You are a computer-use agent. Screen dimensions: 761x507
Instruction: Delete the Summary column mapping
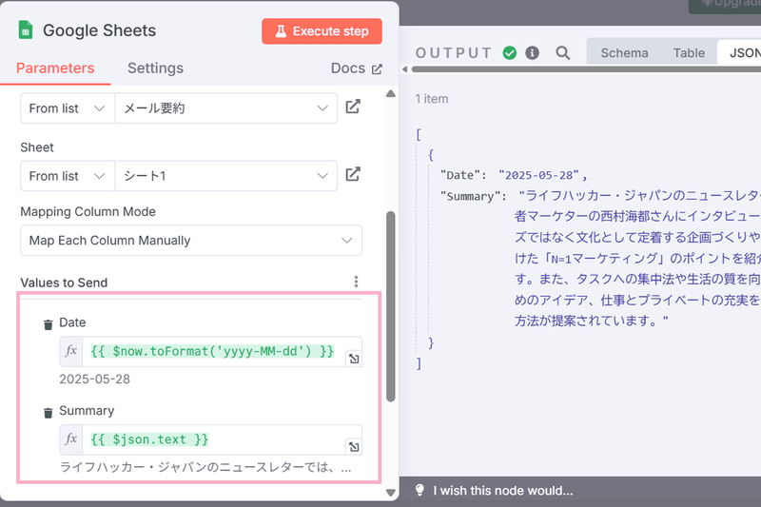pyautogui.click(x=49, y=413)
